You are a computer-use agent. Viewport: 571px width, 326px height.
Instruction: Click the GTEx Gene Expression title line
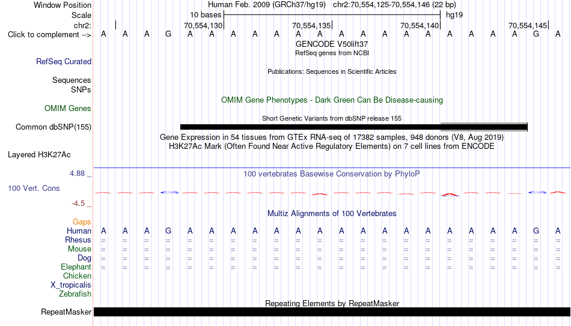332,137
